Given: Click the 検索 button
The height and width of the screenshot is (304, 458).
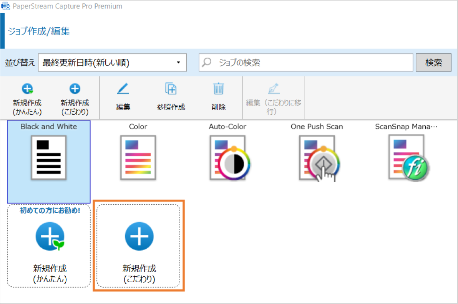Looking at the screenshot, I should 433,63.
